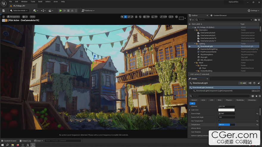Filter Details by Rendering category
The image size is (262, 147).
tap(240, 100)
